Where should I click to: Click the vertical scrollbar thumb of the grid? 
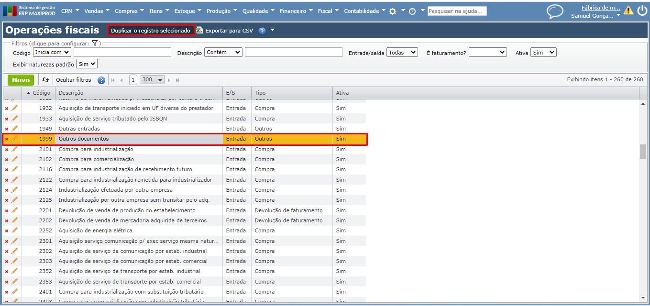[x=643, y=151]
